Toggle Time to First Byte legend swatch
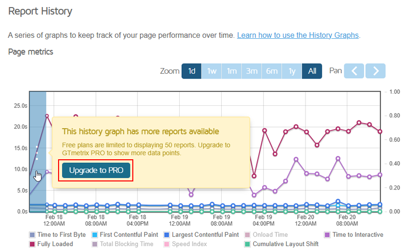 [32, 235]
